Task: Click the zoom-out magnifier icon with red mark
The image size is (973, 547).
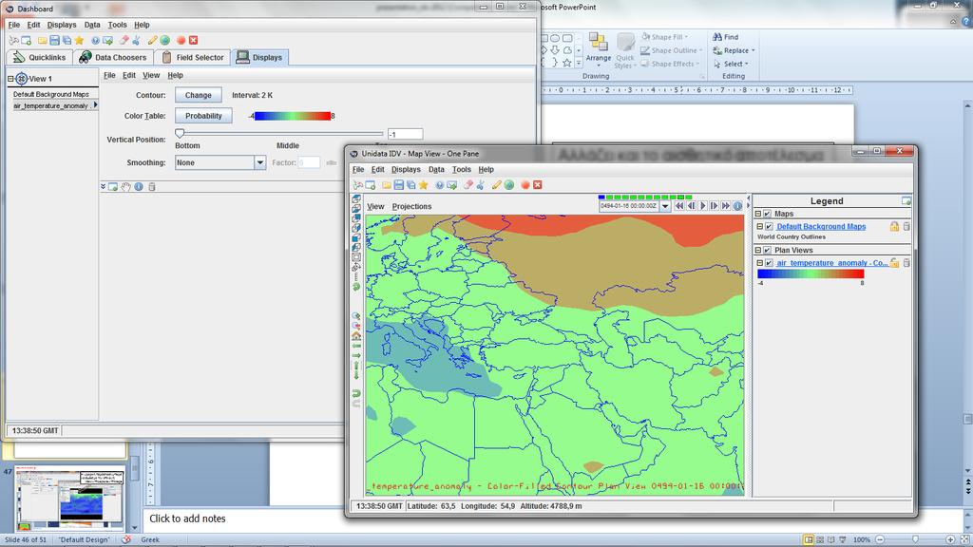Action: pos(356,327)
